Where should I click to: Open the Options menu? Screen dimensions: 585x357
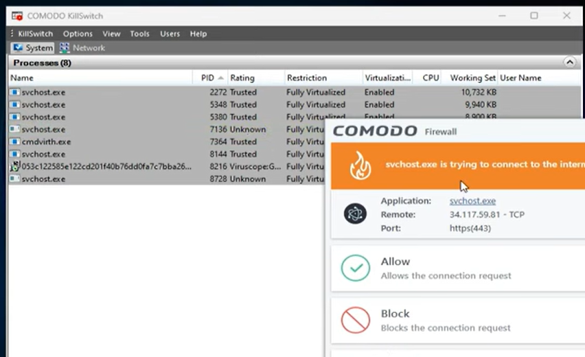78,34
